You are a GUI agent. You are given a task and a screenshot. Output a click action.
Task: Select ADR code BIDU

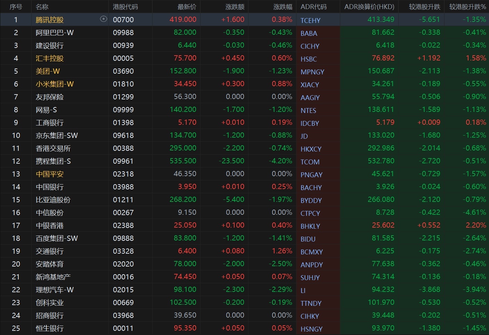308,239
